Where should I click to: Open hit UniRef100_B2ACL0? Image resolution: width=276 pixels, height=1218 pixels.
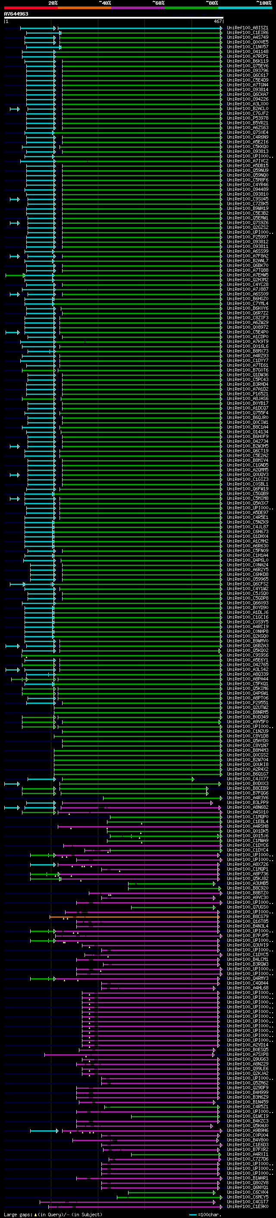click(248, 109)
